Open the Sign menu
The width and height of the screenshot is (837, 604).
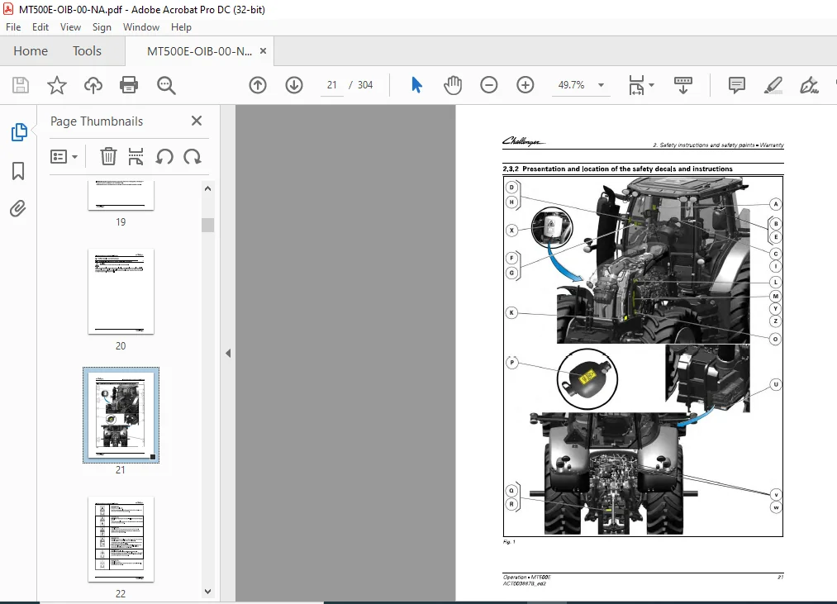102,27
